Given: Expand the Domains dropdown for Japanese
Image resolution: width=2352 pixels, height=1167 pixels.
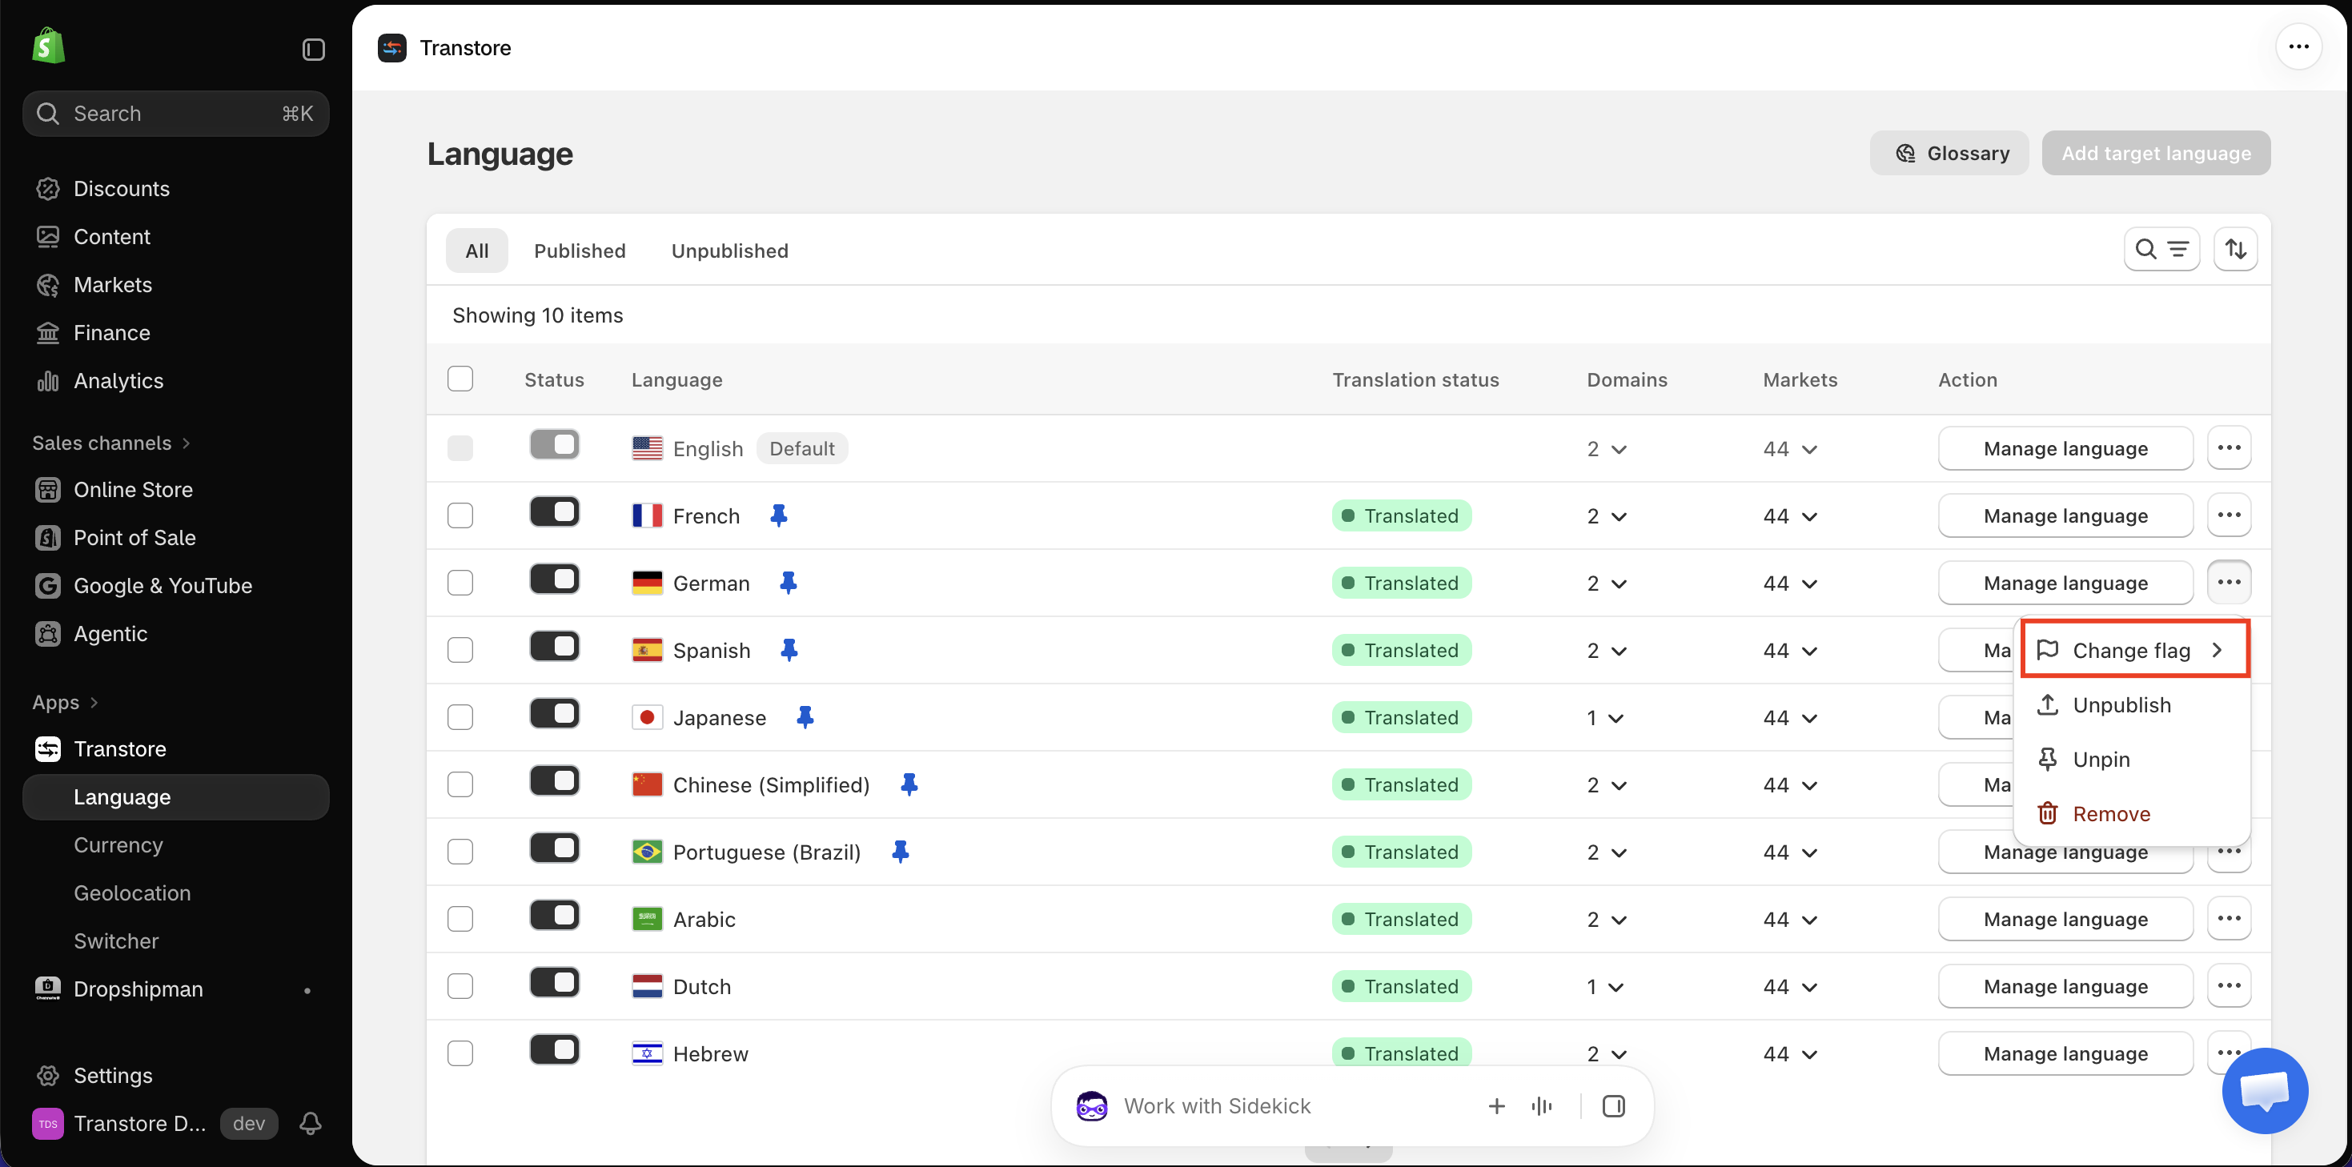Looking at the screenshot, I should point(1605,719).
